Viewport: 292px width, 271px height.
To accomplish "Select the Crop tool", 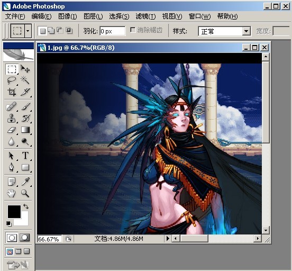I will (12, 92).
